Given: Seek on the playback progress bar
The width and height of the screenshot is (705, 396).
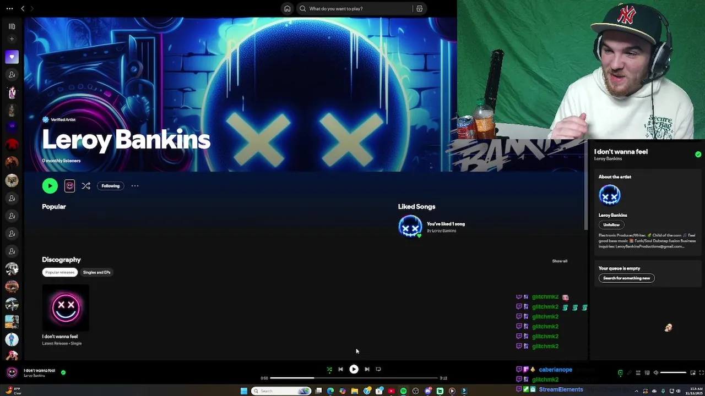Looking at the screenshot, I should click(x=354, y=378).
